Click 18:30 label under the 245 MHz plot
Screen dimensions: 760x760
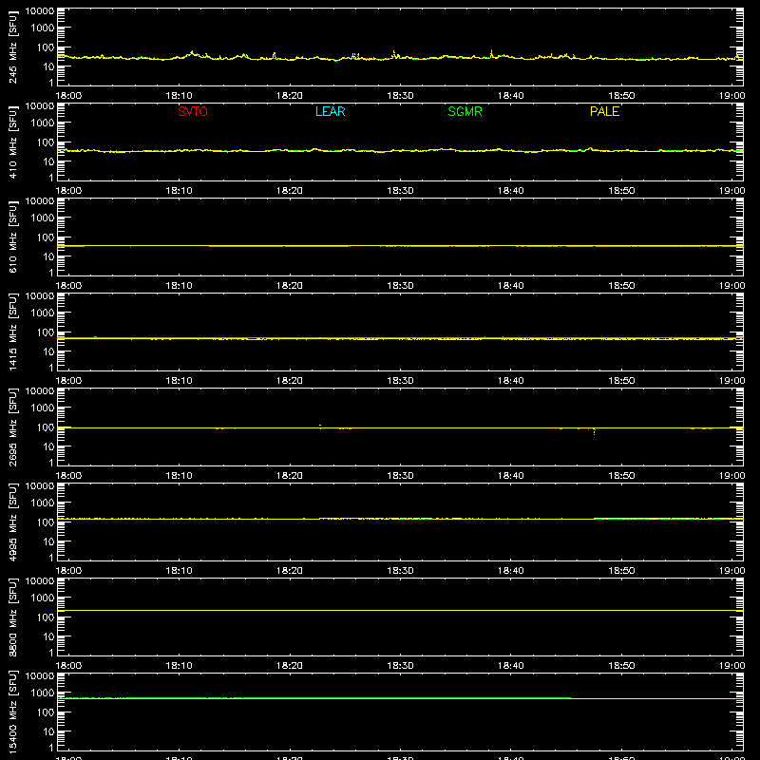pyautogui.click(x=400, y=96)
